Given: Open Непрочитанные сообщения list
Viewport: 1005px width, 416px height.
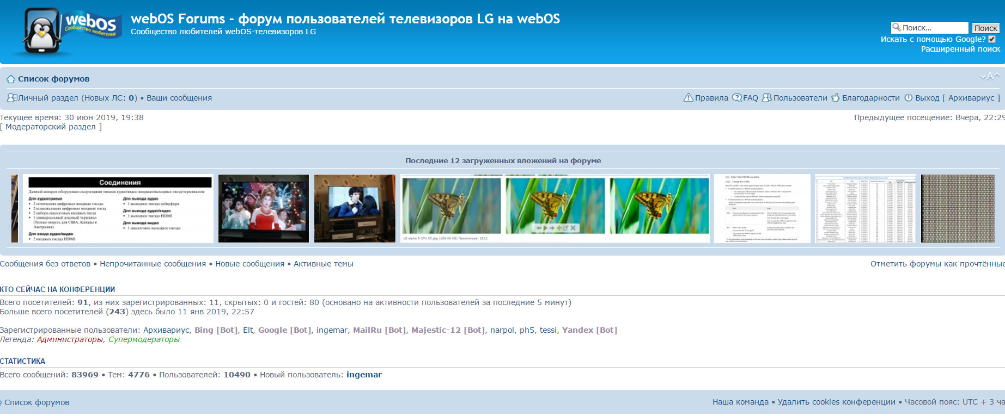Looking at the screenshot, I should click(x=153, y=264).
